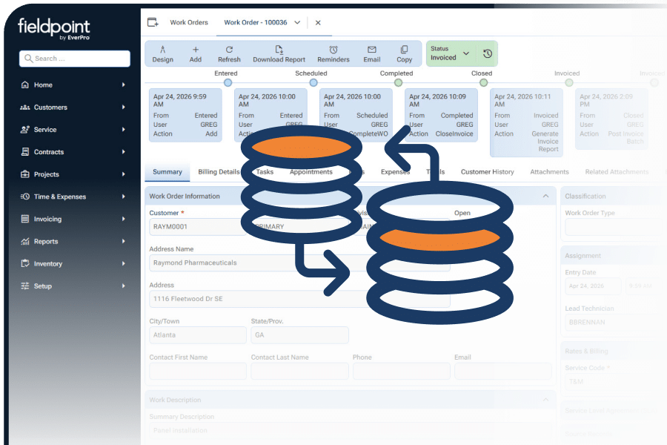Click the Add plus icon
The width and height of the screenshot is (667, 445).
pyautogui.click(x=195, y=50)
